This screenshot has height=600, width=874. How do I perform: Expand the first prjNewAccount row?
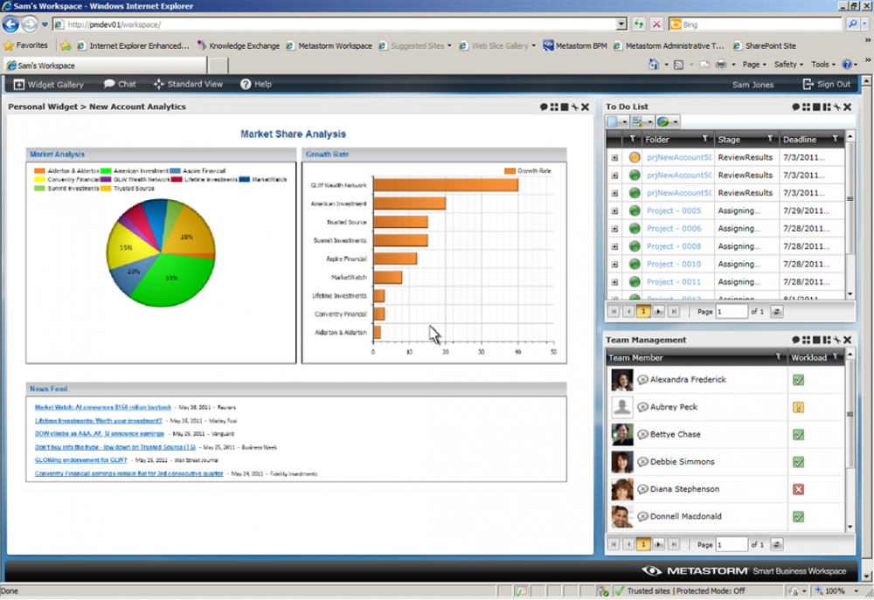tap(614, 158)
